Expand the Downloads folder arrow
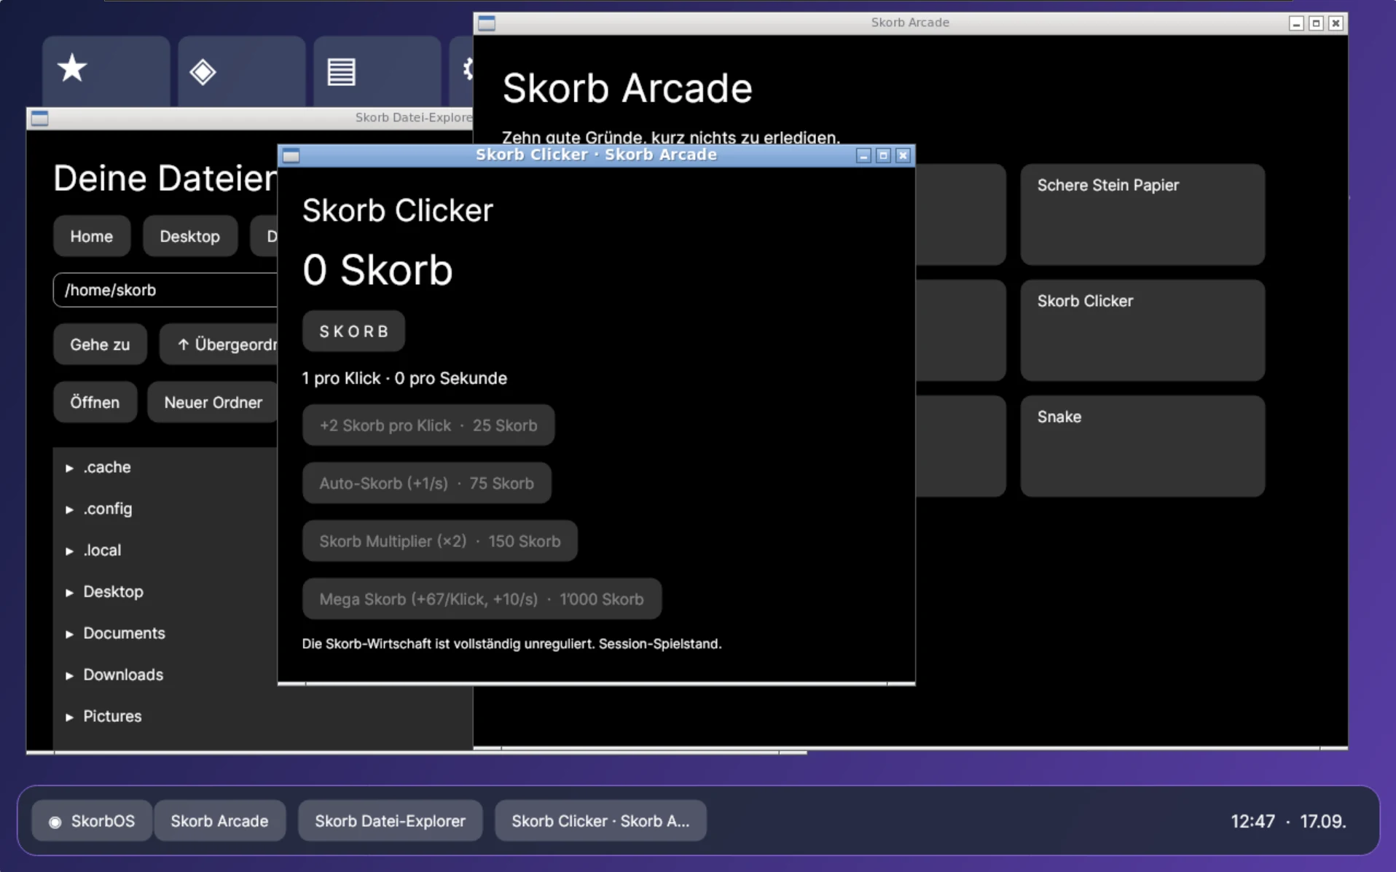Screen dimensions: 1396x872 coord(69,675)
